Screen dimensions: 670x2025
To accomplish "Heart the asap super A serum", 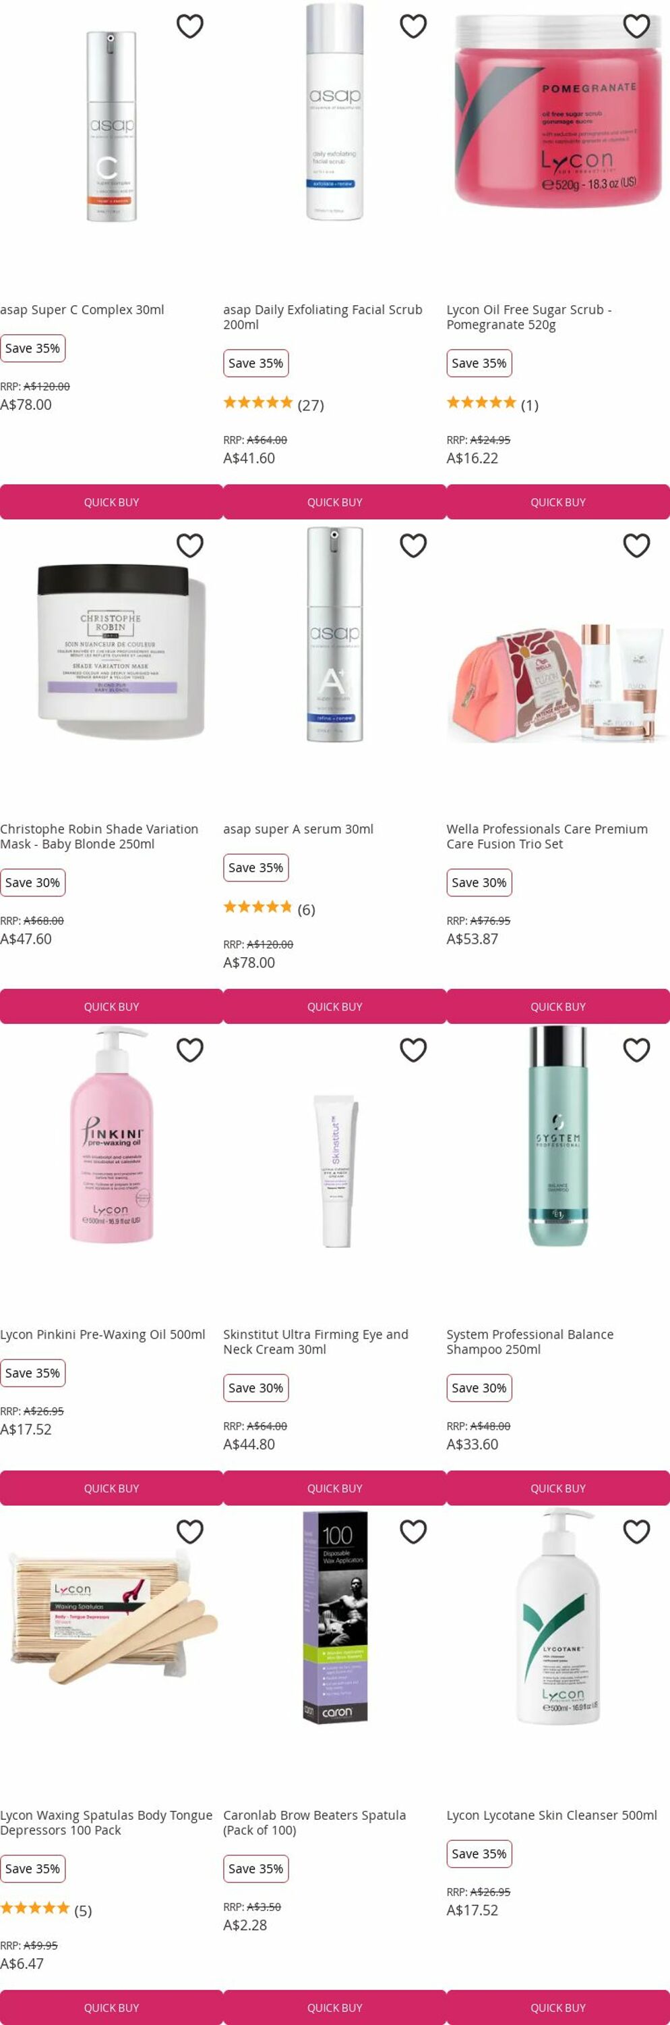I will 413,545.
